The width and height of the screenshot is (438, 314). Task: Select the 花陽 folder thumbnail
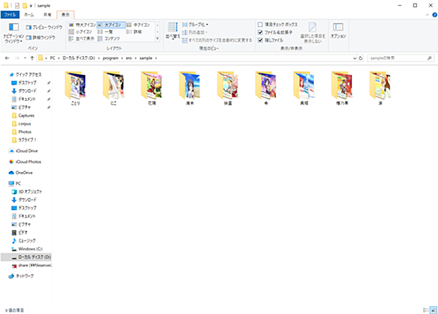click(152, 85)
